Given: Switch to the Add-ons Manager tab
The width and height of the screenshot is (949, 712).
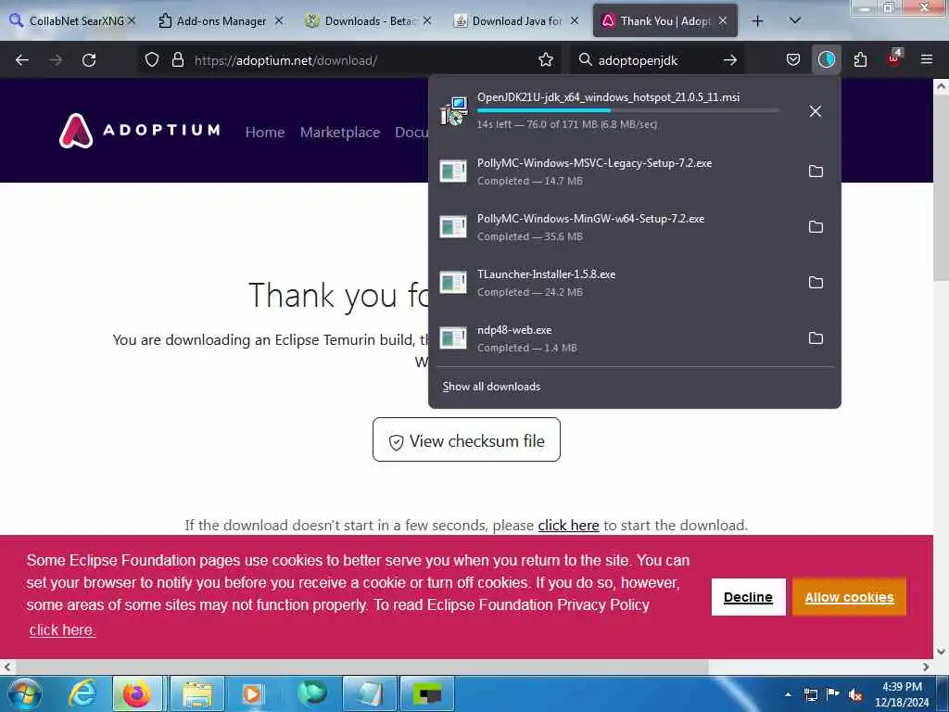Looking at the screenshot, I should point(221,21).
